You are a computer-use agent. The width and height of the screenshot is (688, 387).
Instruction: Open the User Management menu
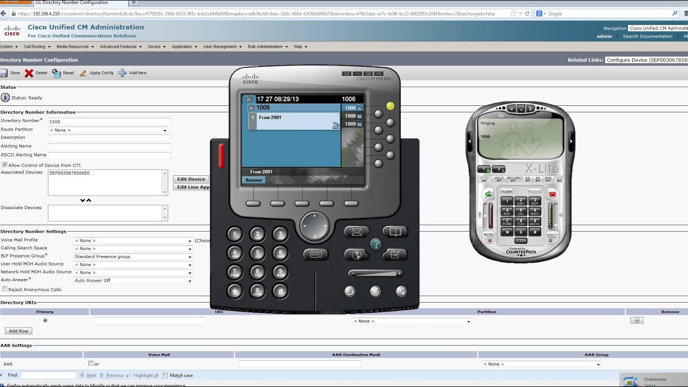click(x=222, y=47)
